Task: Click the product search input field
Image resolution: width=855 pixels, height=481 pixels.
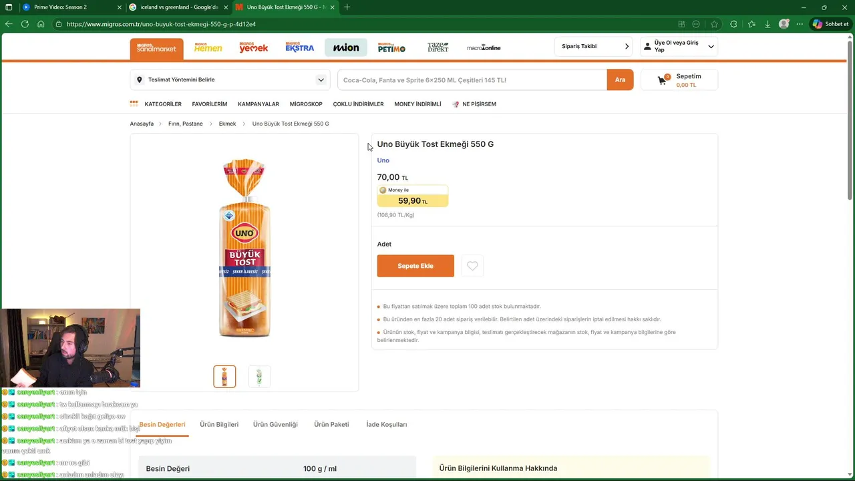Action: [472, 80]
